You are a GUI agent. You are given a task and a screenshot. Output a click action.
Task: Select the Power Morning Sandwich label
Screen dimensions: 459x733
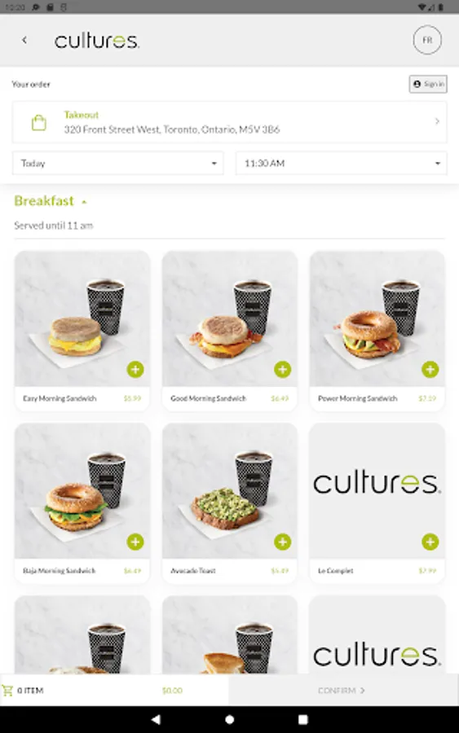(x=357, y=398)
